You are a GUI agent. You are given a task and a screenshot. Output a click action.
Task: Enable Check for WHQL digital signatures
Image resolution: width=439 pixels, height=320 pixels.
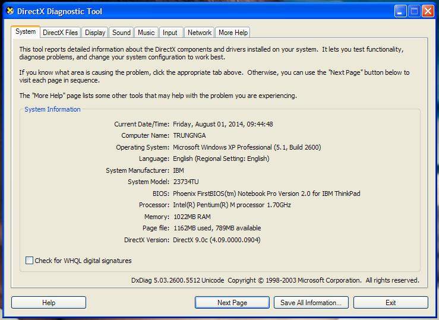point(30,261)
